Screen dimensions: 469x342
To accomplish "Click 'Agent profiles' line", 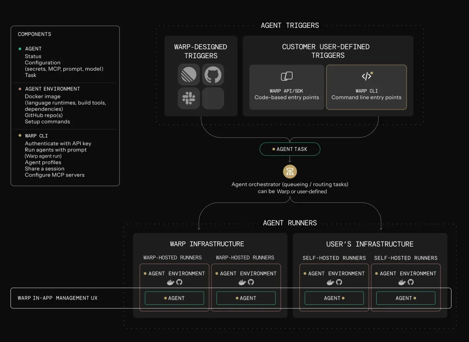I will (43, 162).
